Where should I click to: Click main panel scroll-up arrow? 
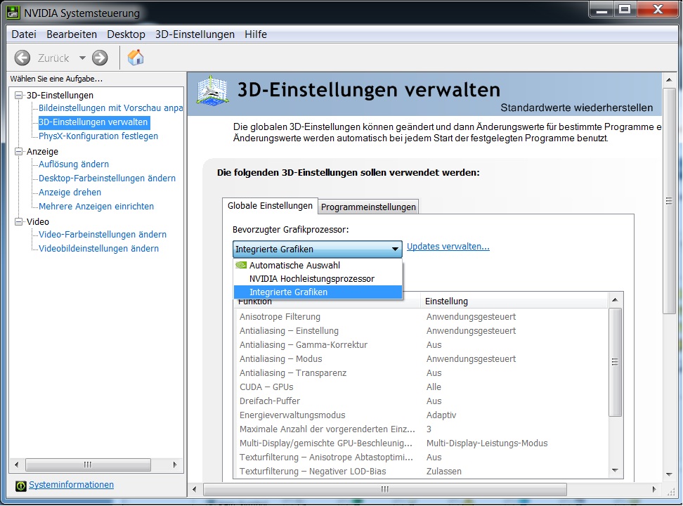[x=669, y=79]
